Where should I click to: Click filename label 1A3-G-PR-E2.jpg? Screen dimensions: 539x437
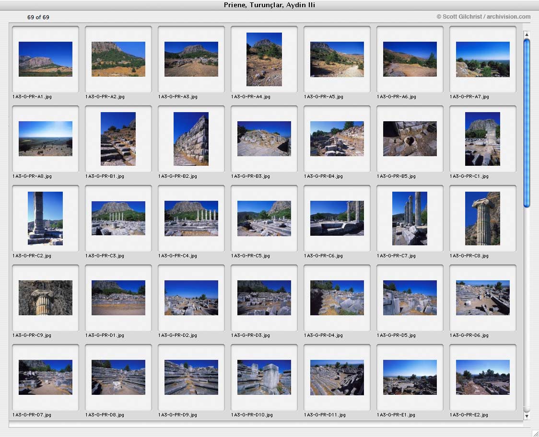click(x=469, y=415)
